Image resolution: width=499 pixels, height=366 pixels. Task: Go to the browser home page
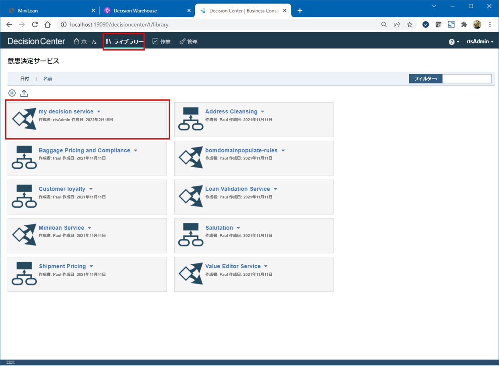point(47,24)
